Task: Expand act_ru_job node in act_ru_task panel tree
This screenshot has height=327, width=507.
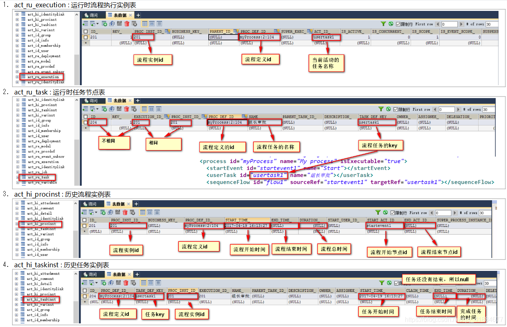Action: click(17, 172)
